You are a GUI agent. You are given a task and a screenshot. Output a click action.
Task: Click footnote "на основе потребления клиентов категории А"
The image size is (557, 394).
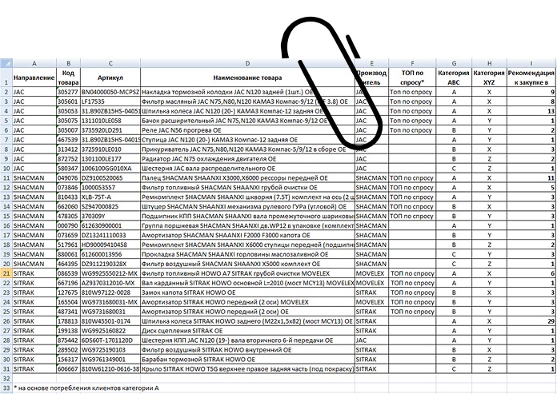click(89, 388)
